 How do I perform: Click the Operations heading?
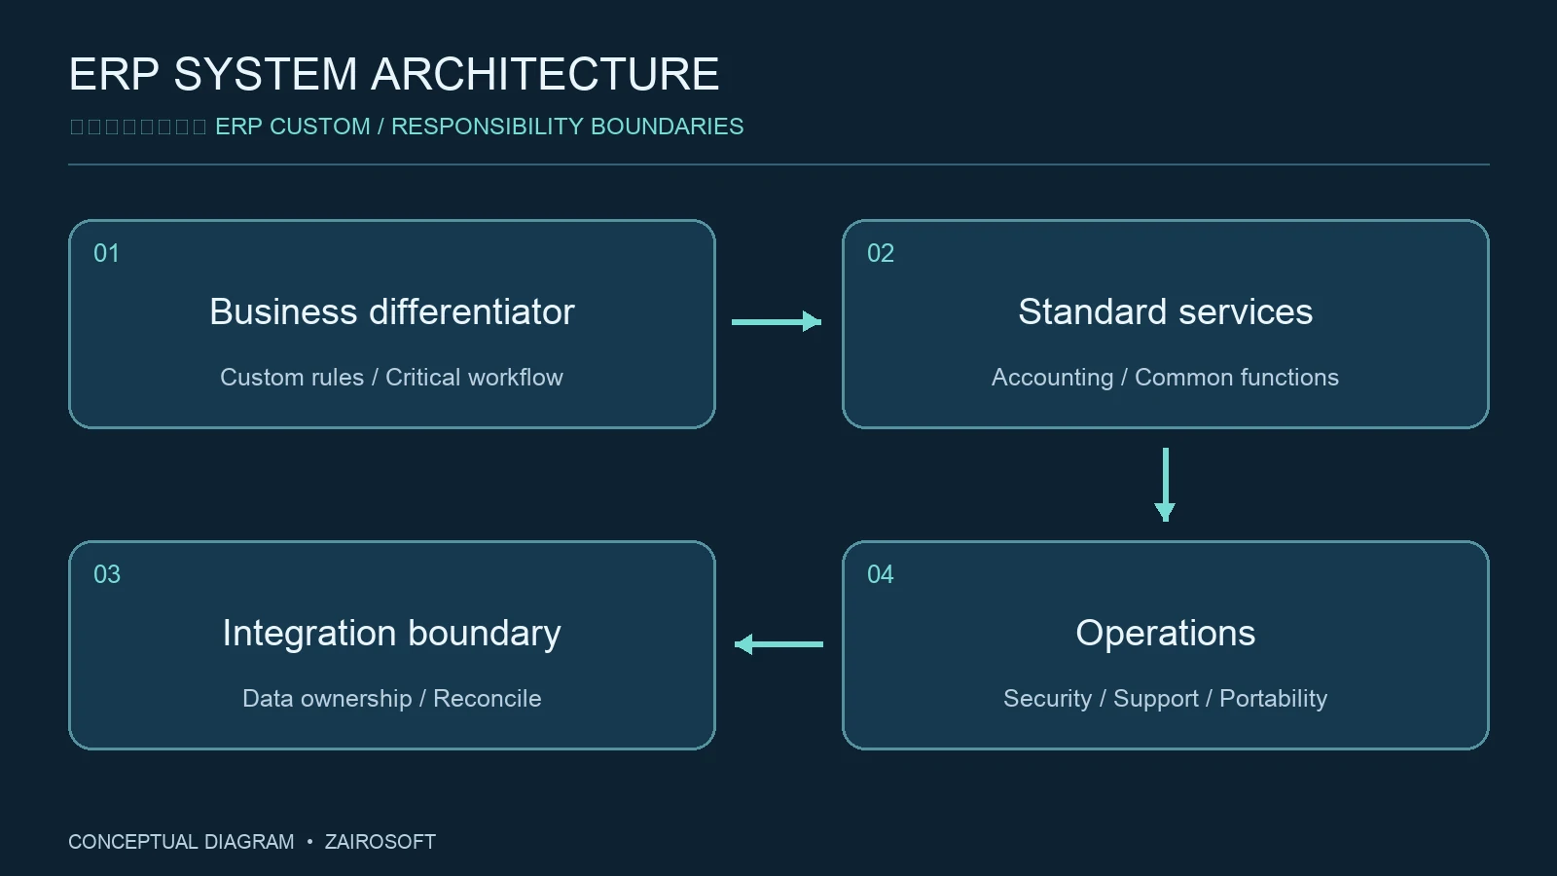point(1166,634)
